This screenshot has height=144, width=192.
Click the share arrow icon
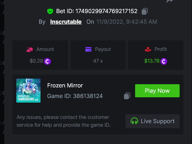pos(170,1)
